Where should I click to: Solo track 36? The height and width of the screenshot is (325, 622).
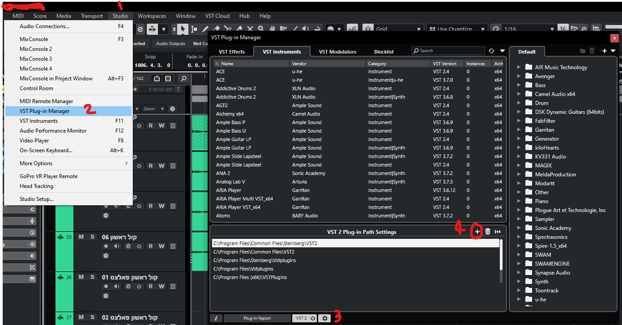(x=92, y=277)
